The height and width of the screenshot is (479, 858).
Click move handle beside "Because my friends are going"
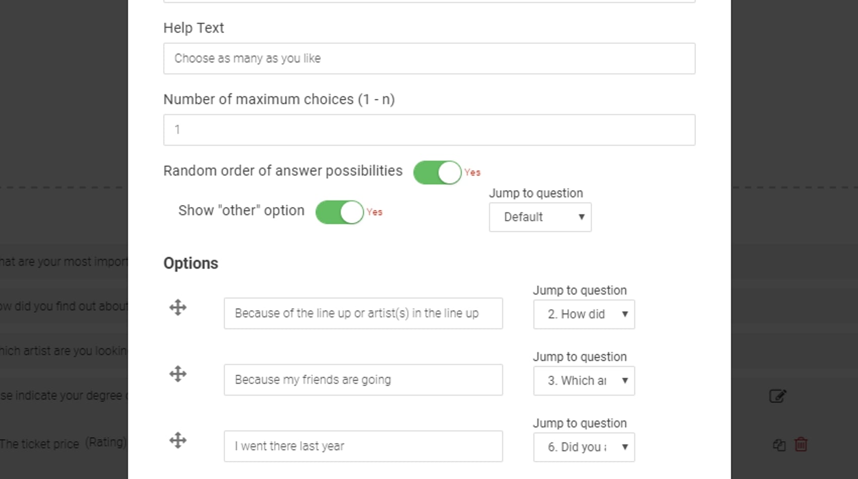point(178,374)
